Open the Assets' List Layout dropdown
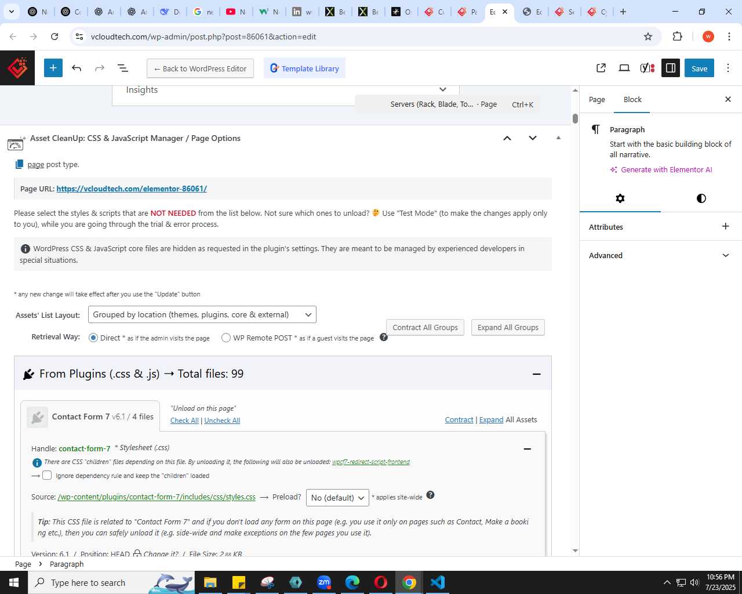The width and height of the screenshot is (742, 594). coord(202,314)
